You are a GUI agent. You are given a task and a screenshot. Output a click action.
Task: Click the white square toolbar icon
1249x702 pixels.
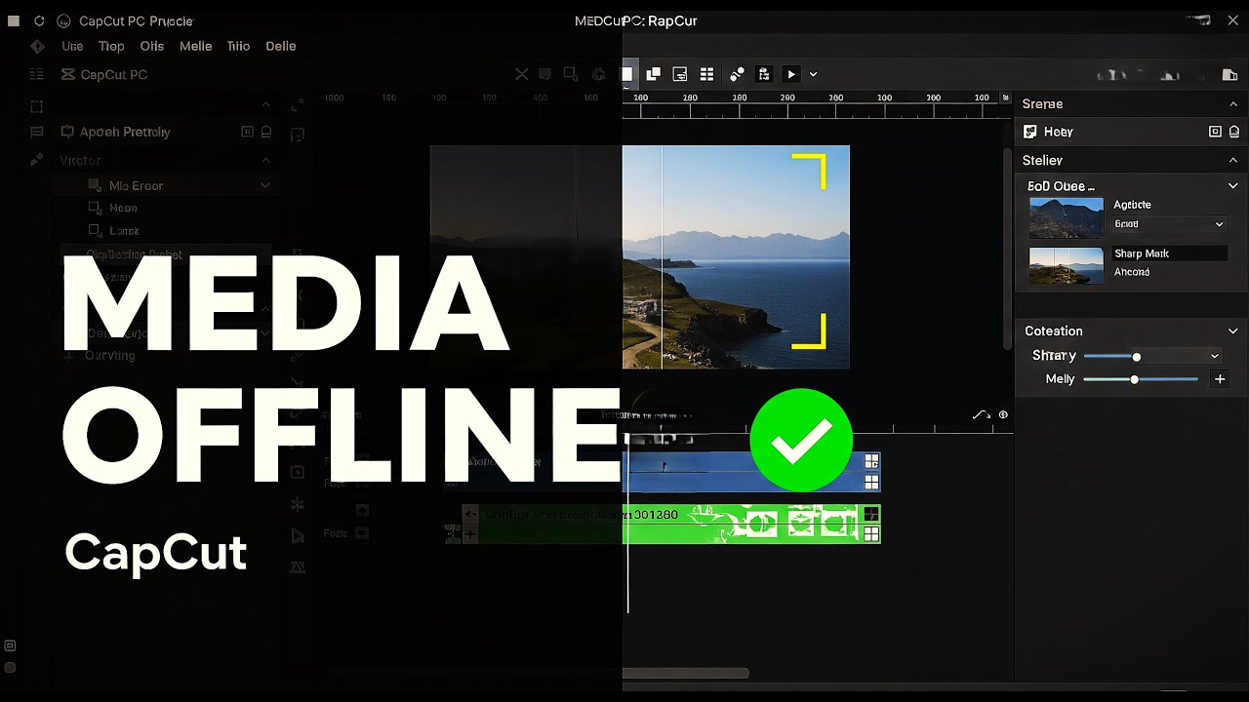point(627,74)
